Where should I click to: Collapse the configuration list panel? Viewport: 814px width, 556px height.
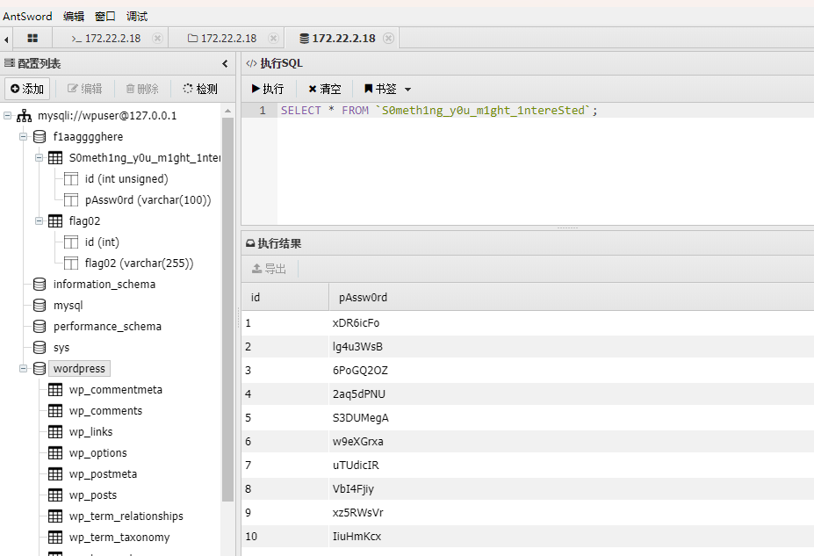coord(225,64)
